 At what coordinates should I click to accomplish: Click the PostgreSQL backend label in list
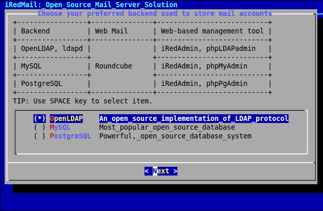click(x=70, y=136)
